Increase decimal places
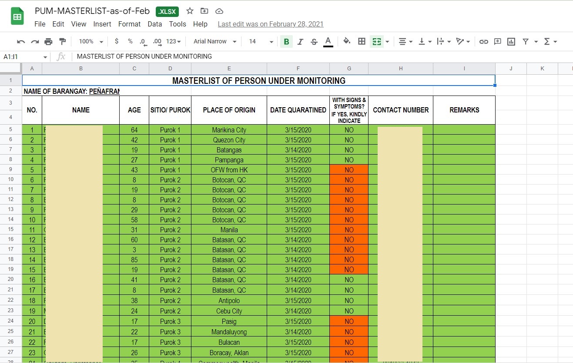573x363 pixels. pos(157,42)
